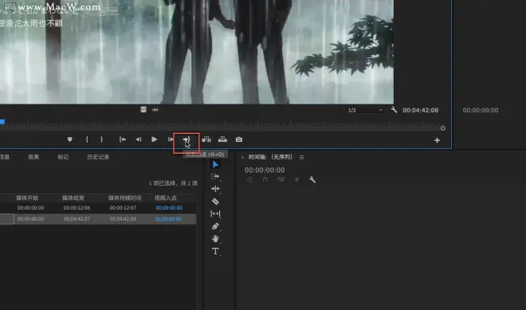Viewport: 526px width, 310px height.
Task: Step back one frame
Action: point(138,139)
